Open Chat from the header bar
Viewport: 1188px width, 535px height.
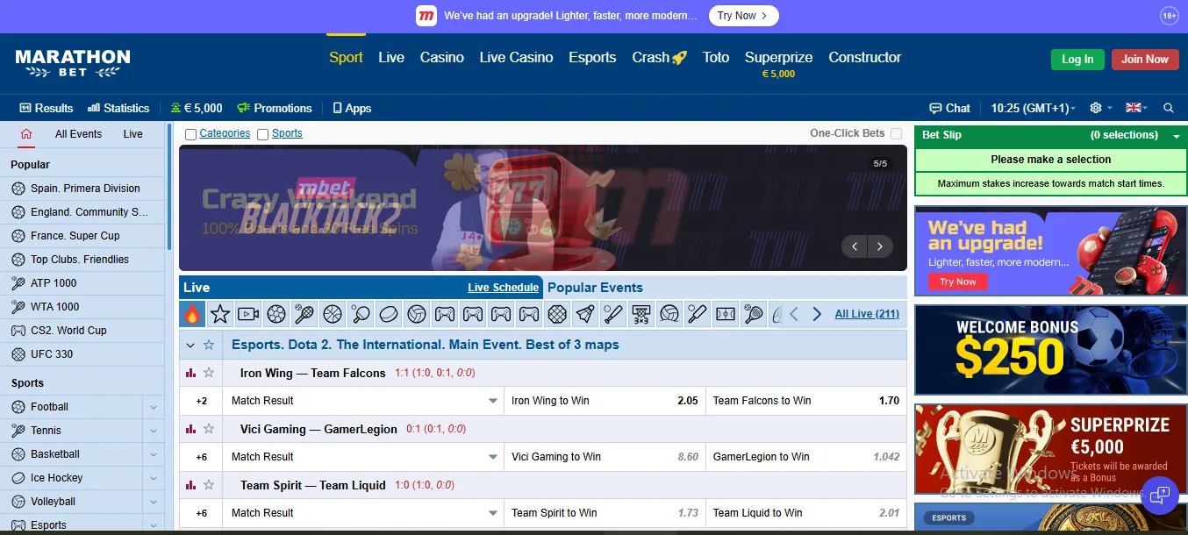(950, 108)
